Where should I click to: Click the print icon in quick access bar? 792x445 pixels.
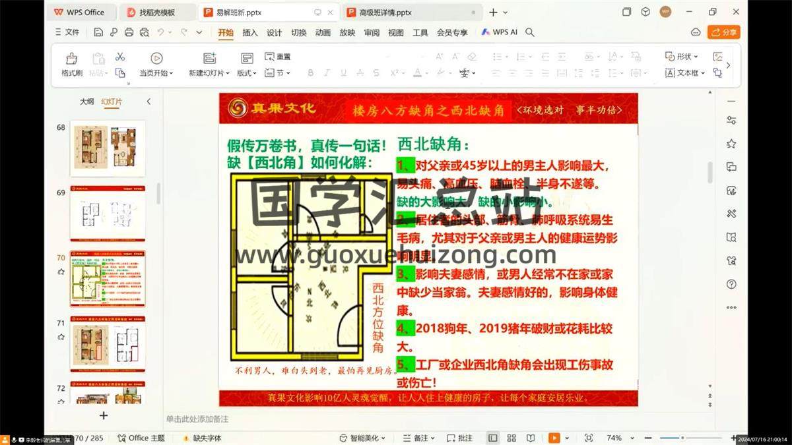(x=129, y=32)
